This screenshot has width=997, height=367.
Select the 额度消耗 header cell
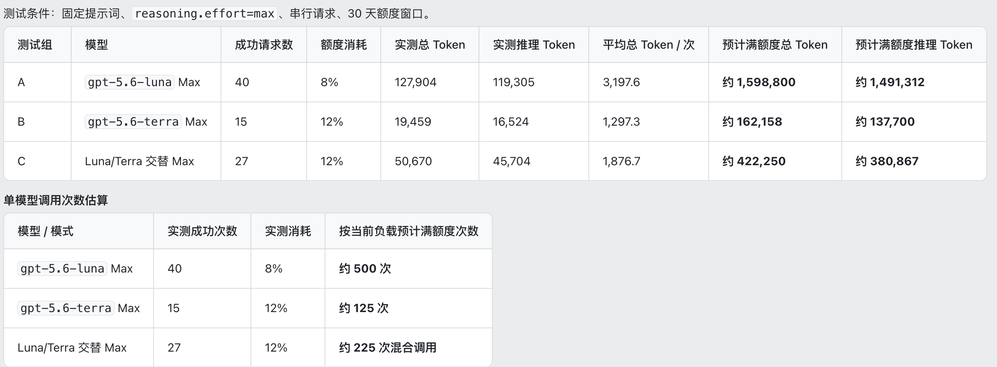pyautogui.click(x=344, y=45)
